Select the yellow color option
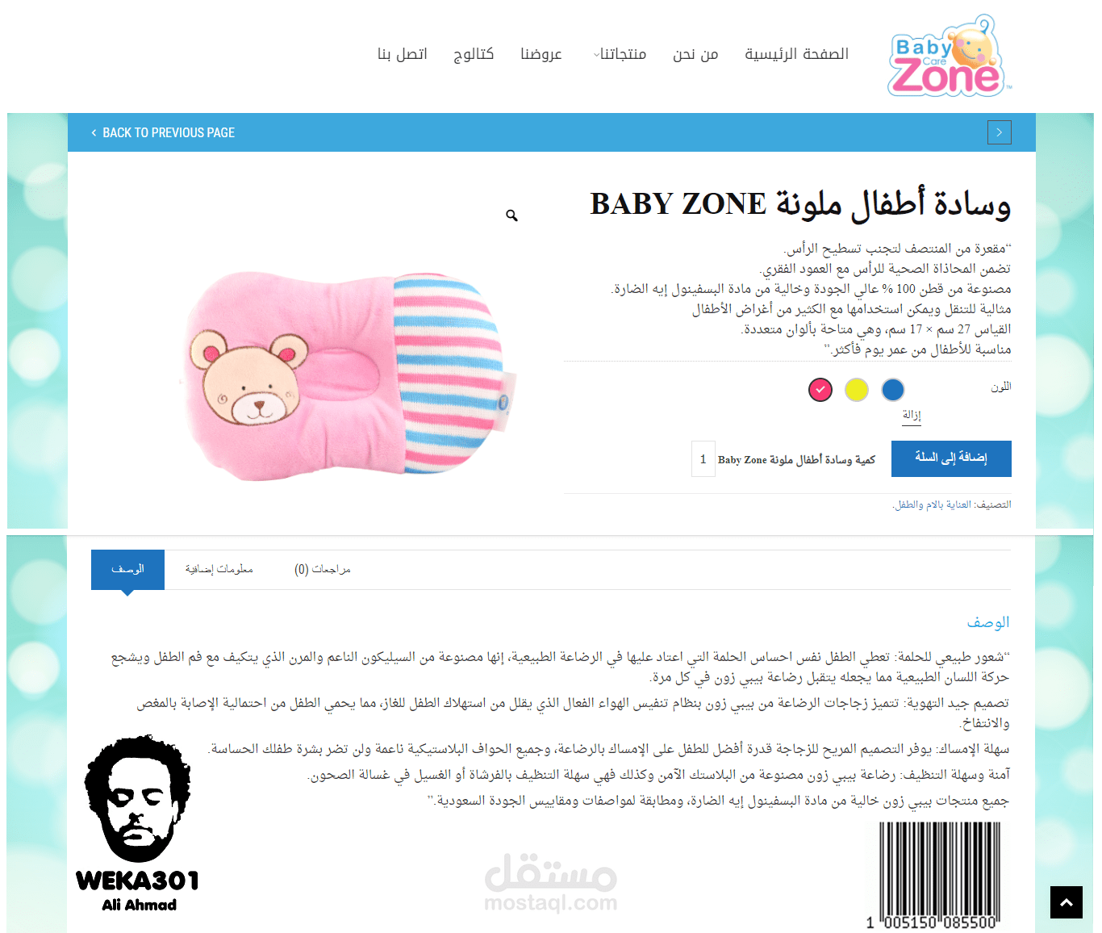 point(856,390)
